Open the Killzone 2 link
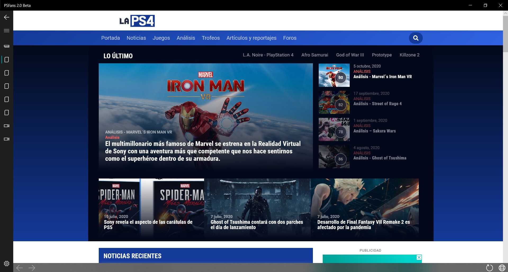Screen dimensions: 508x272 point(410,55)
